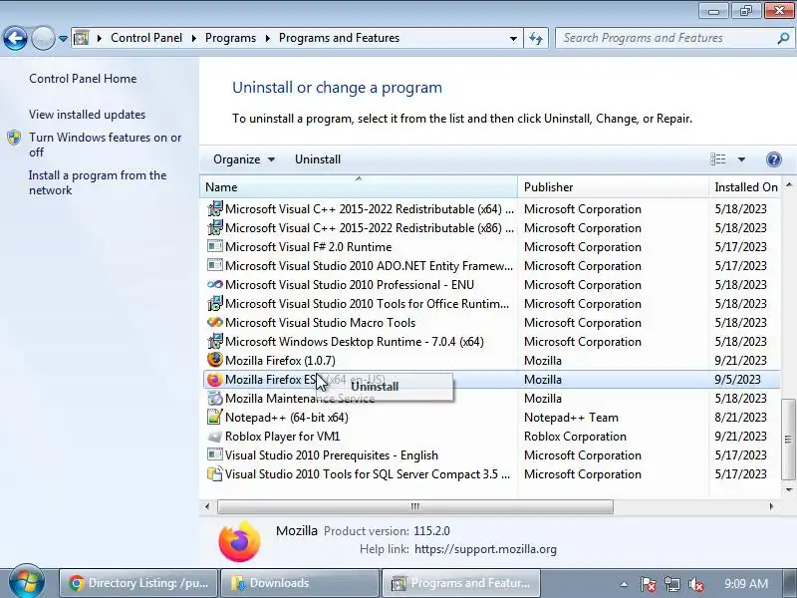Image resolution: width=797 pixels, height=598 pixels.
Task: Sort by Publisher column header
Action: pyautogui.click(x=613, y=187)
